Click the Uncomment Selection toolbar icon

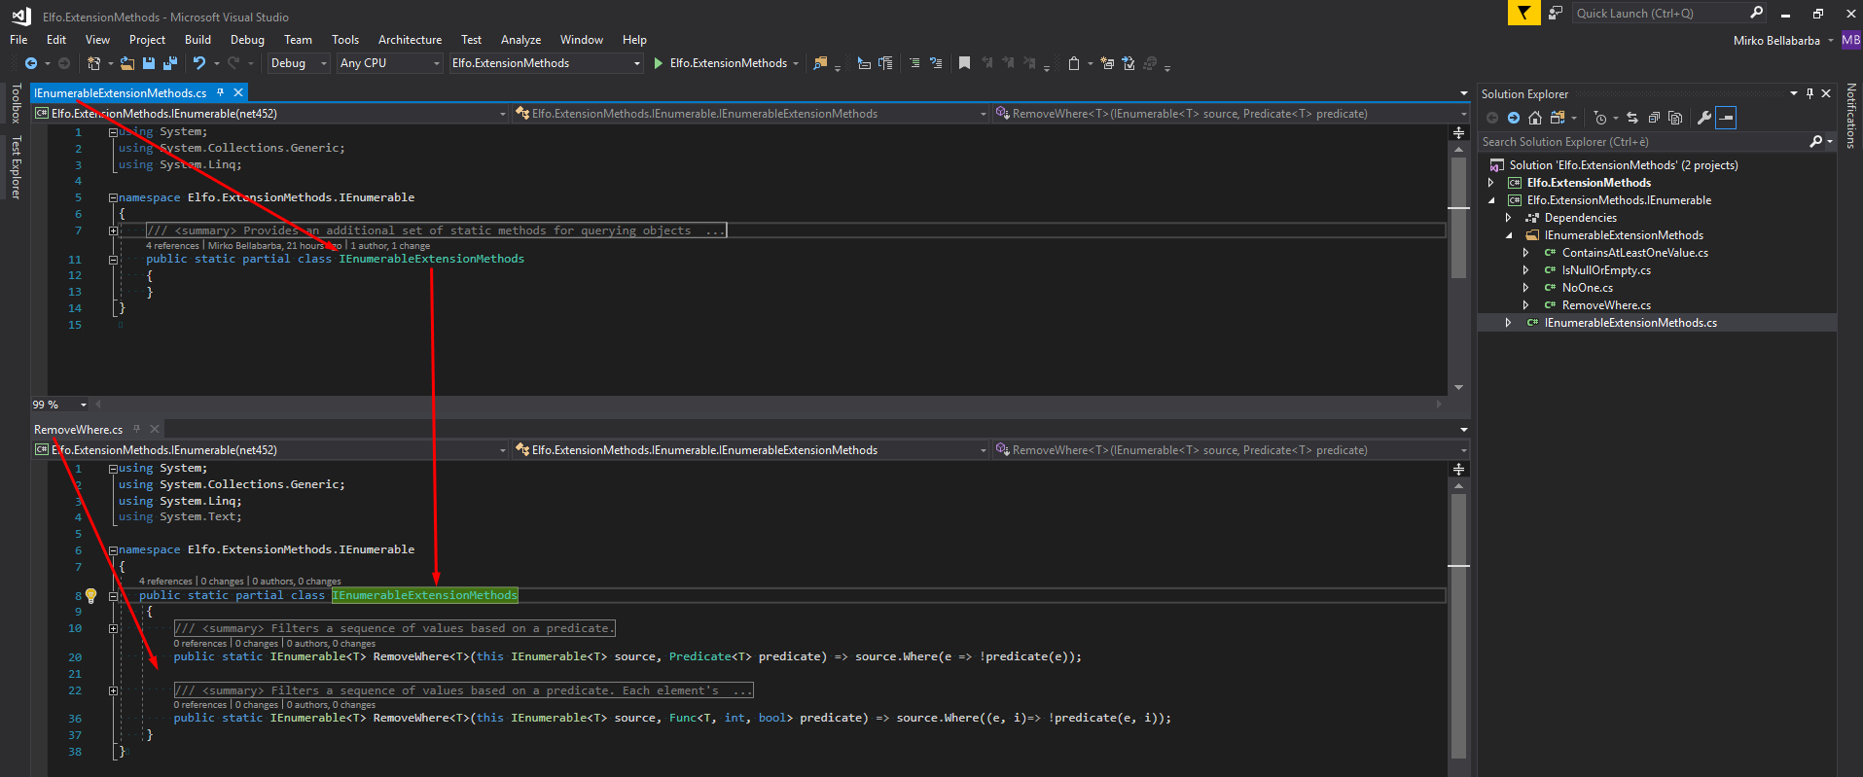[x=936, y=63]
